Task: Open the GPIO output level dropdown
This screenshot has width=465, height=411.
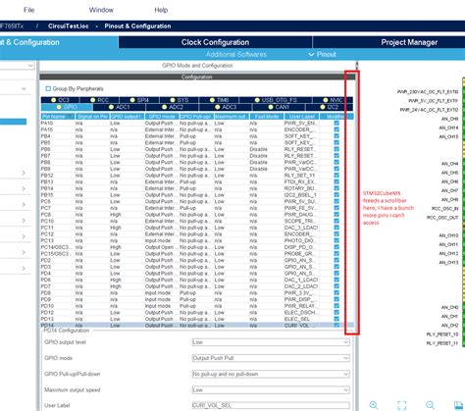Action: point(271,342)
